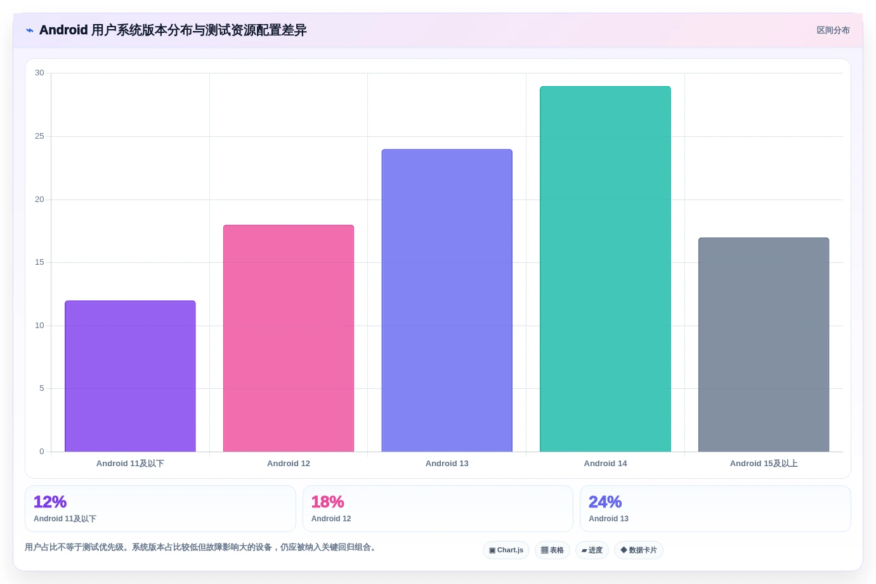
Task: Click the blue icon beside the chart title
Action: coord(29,30)
